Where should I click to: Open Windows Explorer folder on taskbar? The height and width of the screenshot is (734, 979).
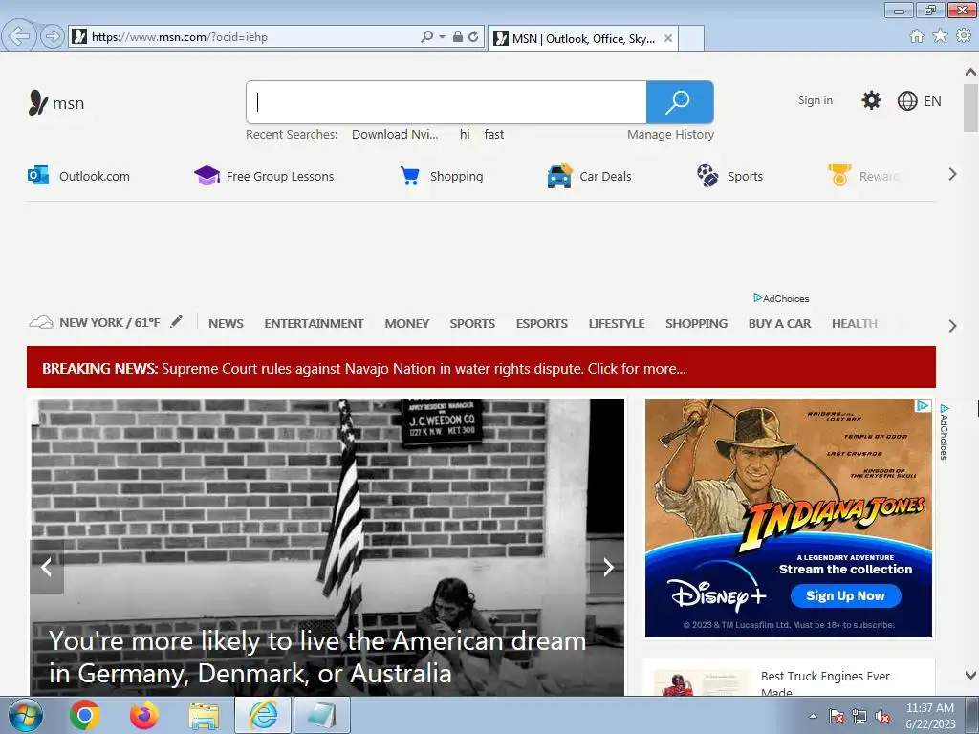click(204, 716)
